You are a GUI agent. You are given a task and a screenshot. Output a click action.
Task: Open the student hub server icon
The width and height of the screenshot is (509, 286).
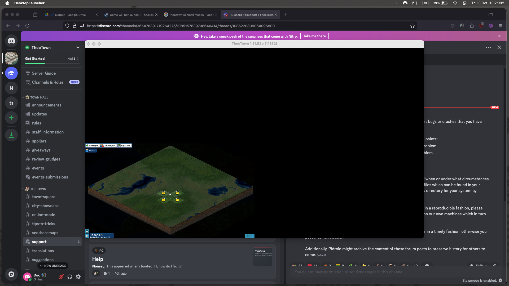tap(11, 73)
